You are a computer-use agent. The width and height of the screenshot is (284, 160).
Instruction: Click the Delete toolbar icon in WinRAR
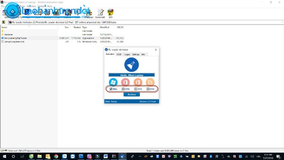[x=48, y=14]
